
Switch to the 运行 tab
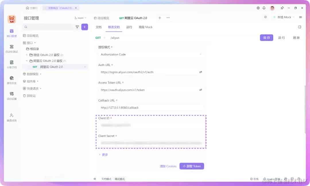[129, 27]
